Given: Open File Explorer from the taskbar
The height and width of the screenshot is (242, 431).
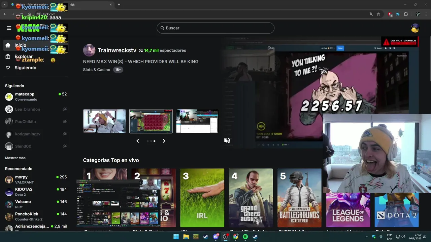Looking at the screenshot, I should tap(186, 237).
